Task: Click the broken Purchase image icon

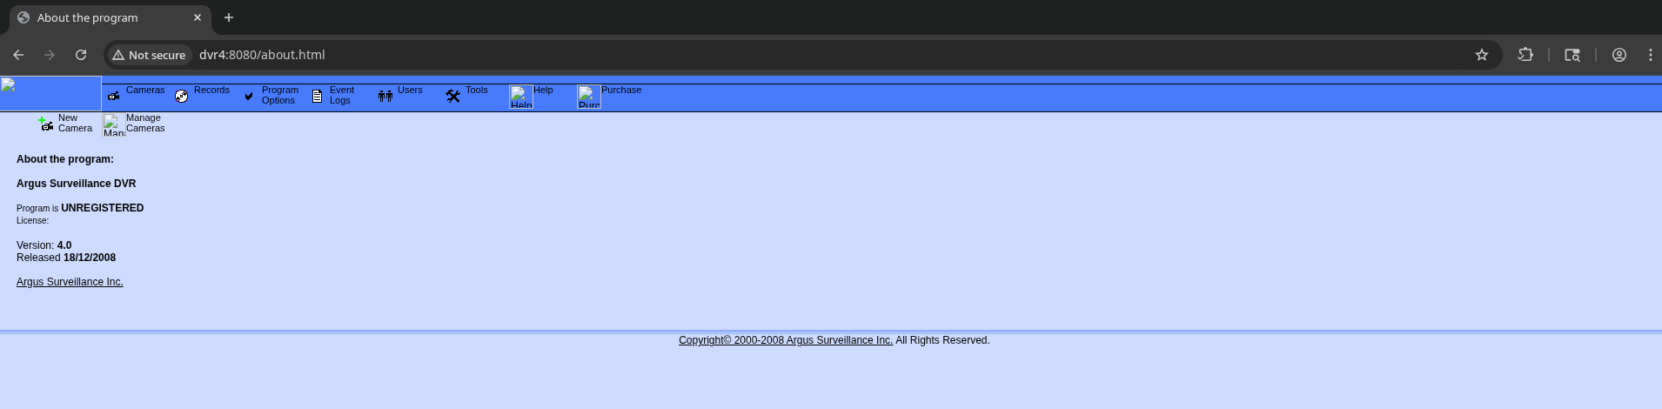Action: [x=589, y=97]
